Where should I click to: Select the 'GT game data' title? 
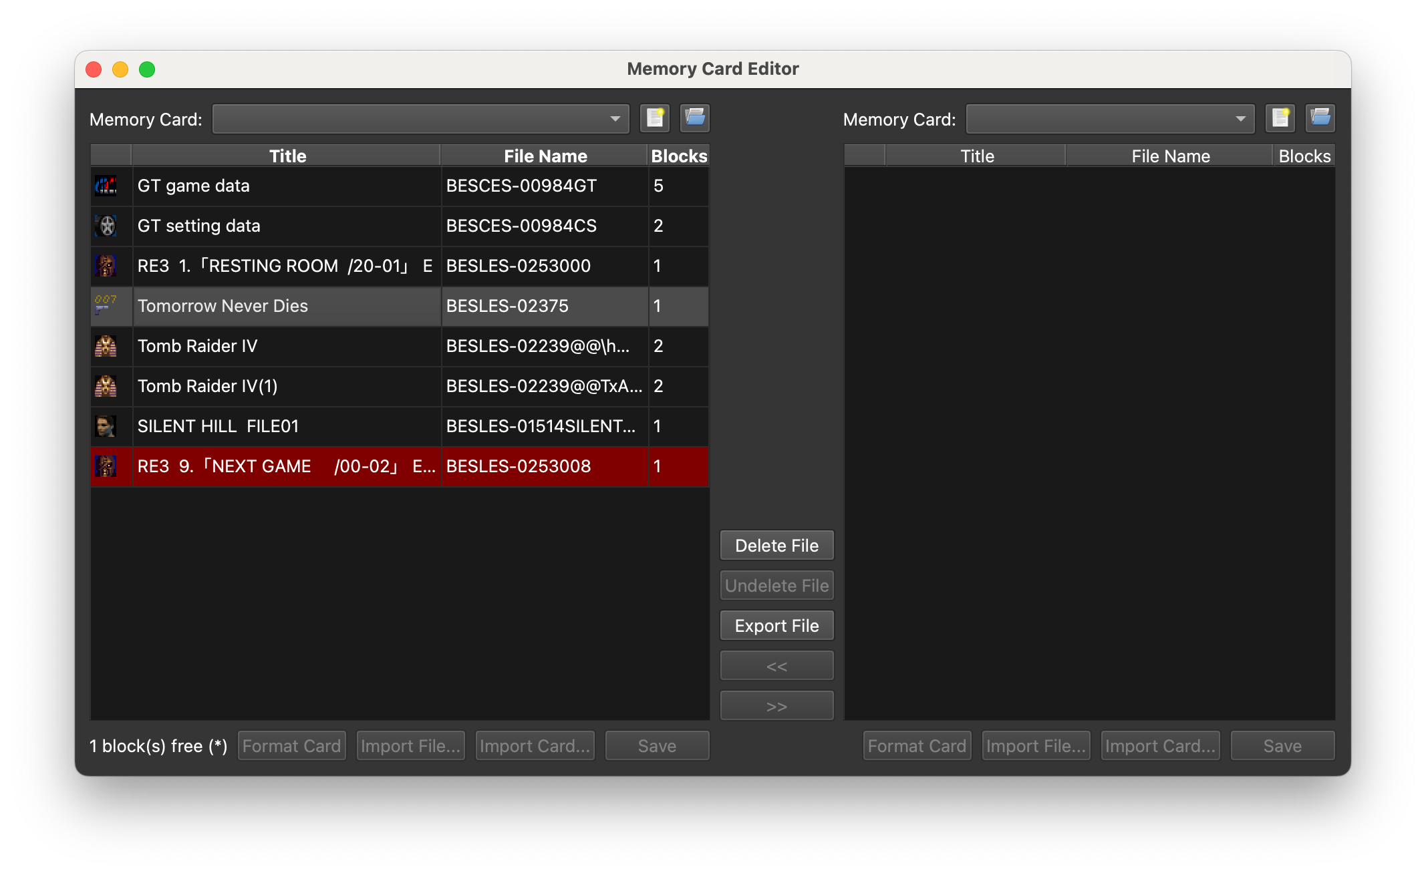click(x=194, y=186)
